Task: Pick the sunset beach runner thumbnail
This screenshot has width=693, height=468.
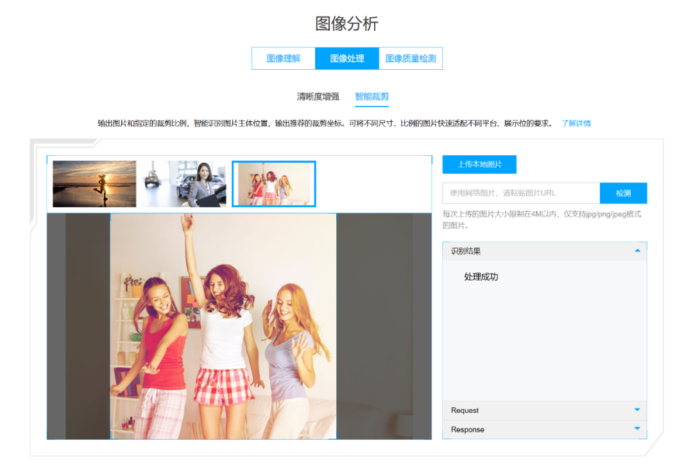Action: tap(94, 183)
